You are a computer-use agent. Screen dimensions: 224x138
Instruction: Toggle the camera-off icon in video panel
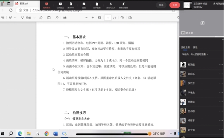(x=203, y=23)
